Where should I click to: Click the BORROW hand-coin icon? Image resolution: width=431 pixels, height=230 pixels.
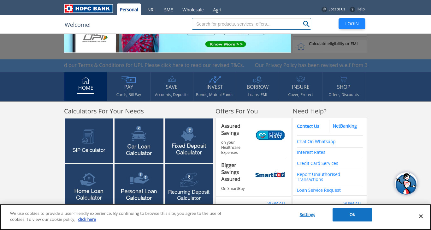257,79
